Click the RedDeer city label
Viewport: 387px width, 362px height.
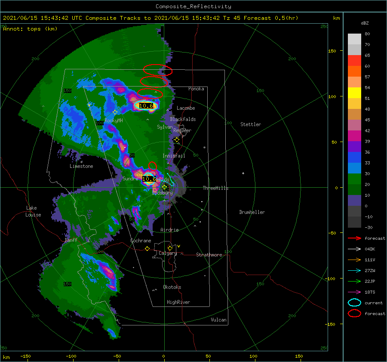(x=182, y=130)
